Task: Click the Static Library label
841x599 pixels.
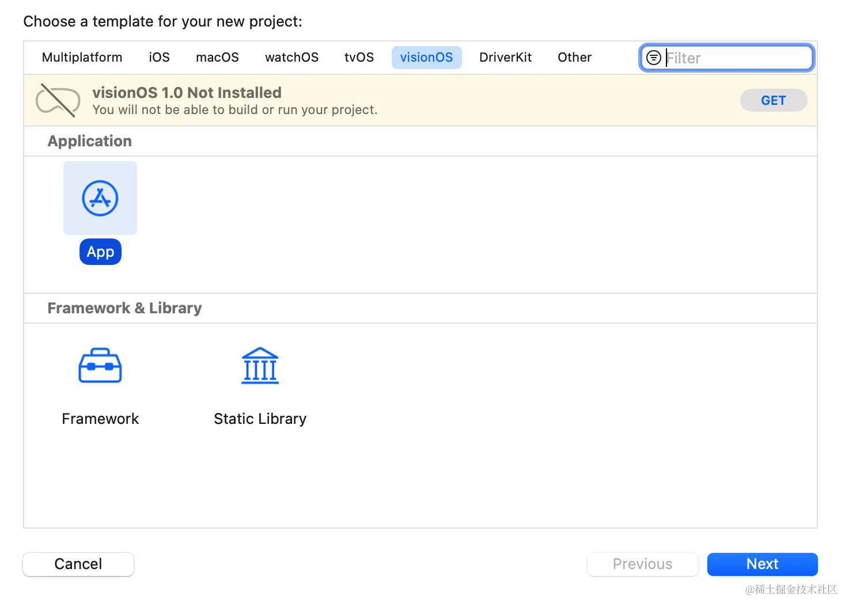Action: pyautogui.click(x=260, y=419)
